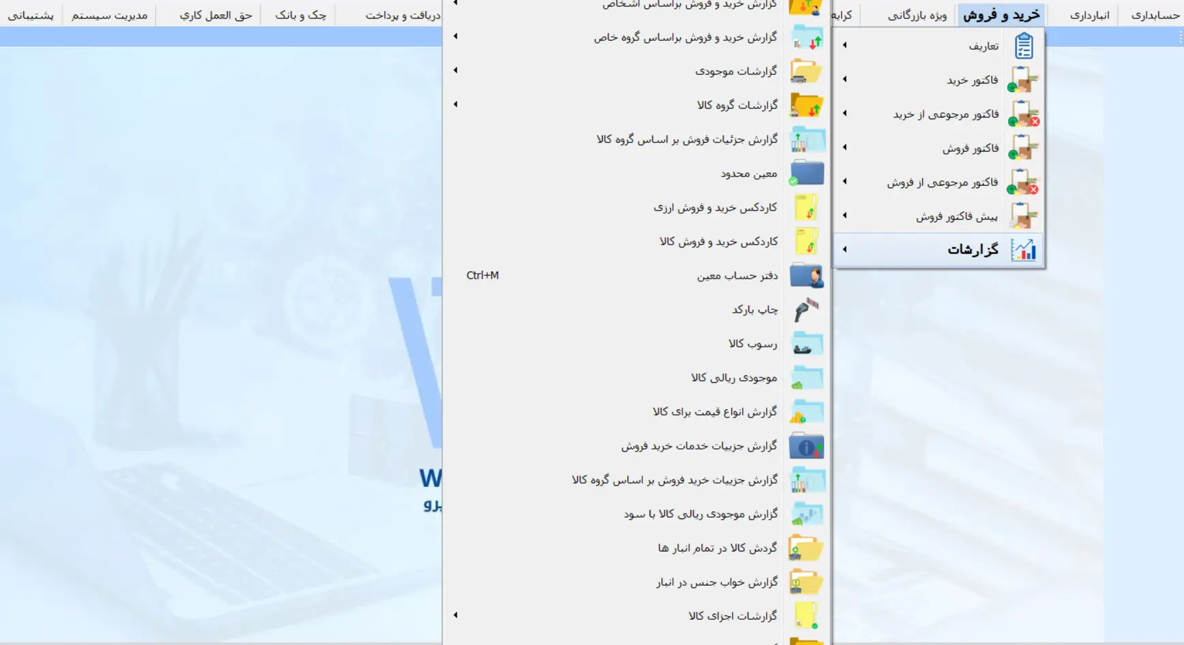Click the گزارش خواب جنس در انبار icon

pyautogui.click(x=806, y=582)
